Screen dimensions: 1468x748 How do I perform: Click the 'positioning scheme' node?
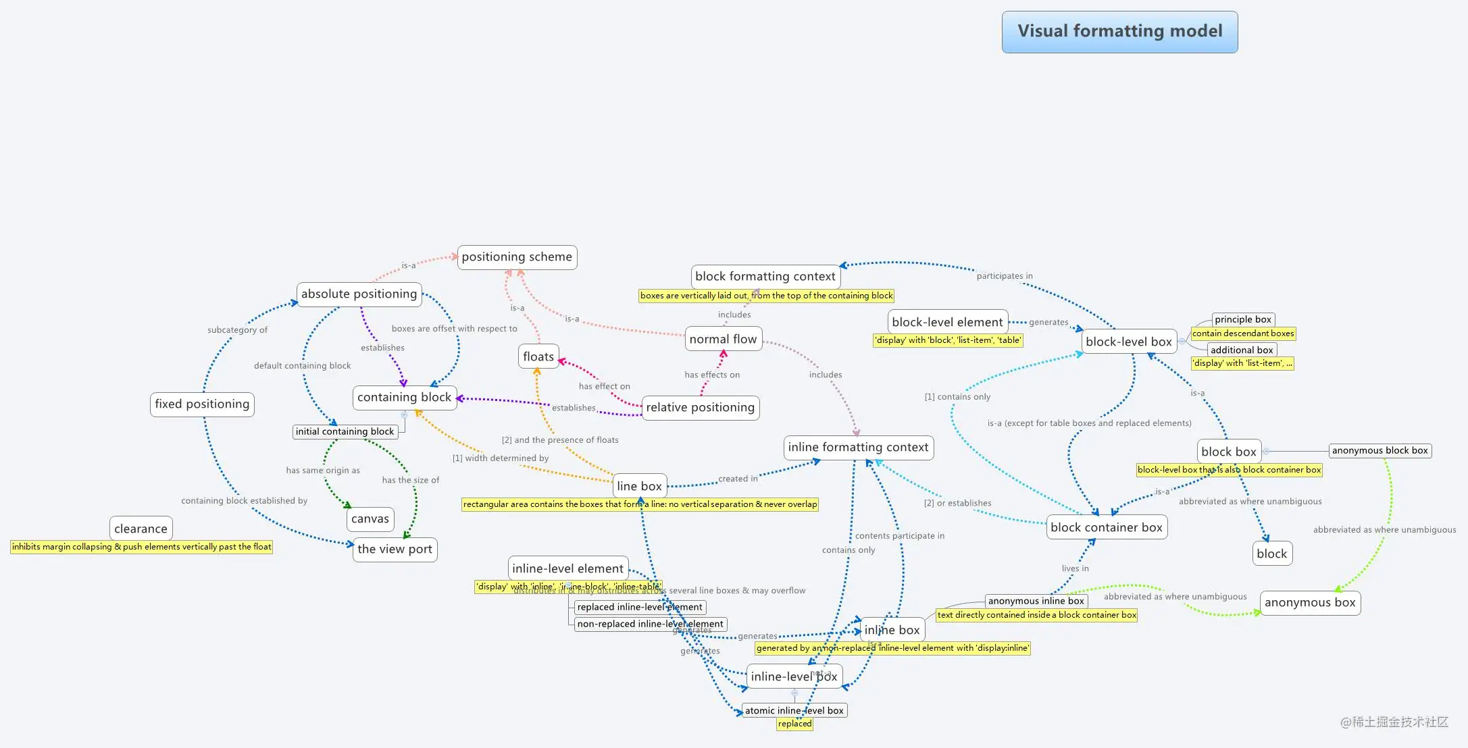click(x=513, y=256)
